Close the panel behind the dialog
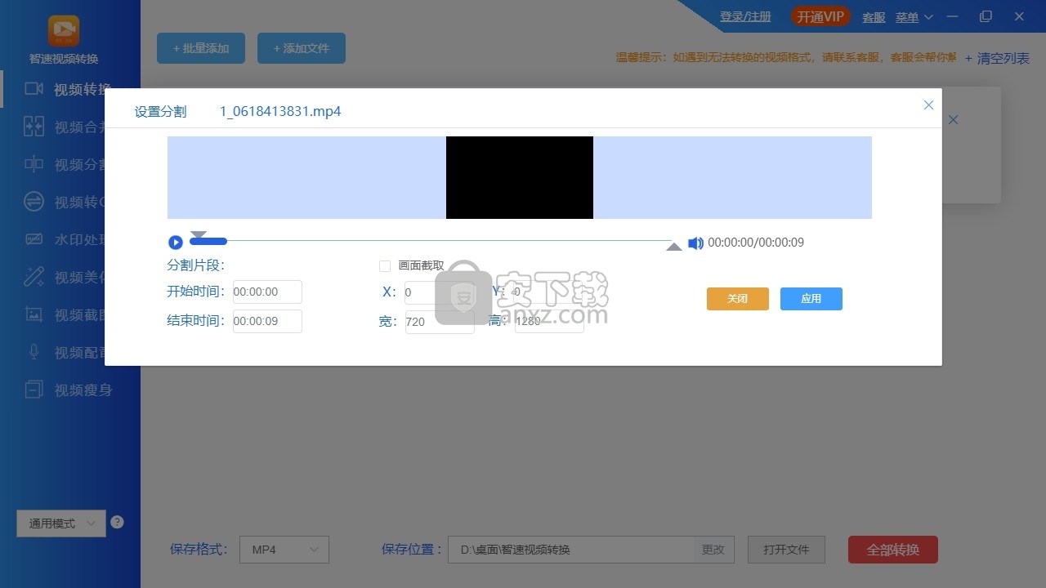 pyautogui.click(x=953, y=120)
